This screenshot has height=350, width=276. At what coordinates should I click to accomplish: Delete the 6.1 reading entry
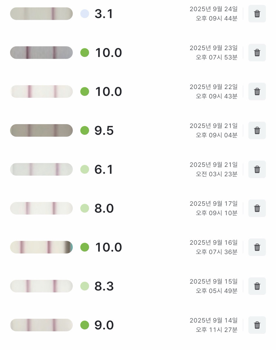click(x=257, y=169)
